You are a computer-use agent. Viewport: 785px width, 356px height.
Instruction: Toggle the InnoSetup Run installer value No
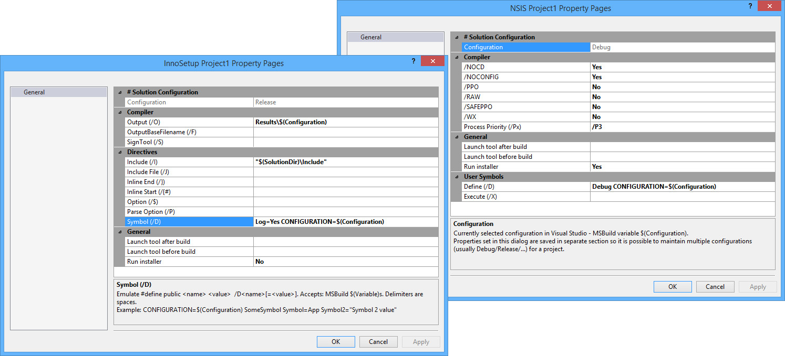pos(346,262)
